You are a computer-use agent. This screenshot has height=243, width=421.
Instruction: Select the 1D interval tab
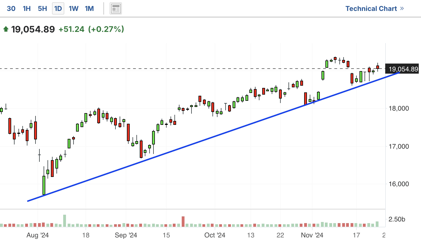(x=58, y=9)
